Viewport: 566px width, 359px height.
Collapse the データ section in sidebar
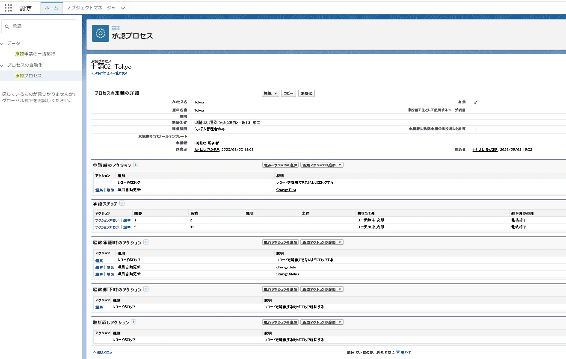2,43
